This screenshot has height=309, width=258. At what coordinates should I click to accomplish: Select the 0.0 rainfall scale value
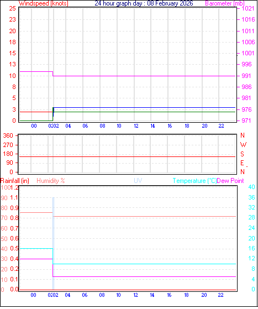[x=14, y=289]
